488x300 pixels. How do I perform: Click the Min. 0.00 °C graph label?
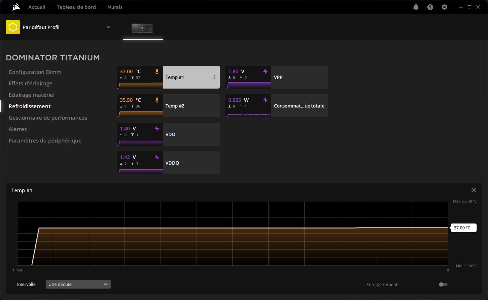[x=466, y=266]
